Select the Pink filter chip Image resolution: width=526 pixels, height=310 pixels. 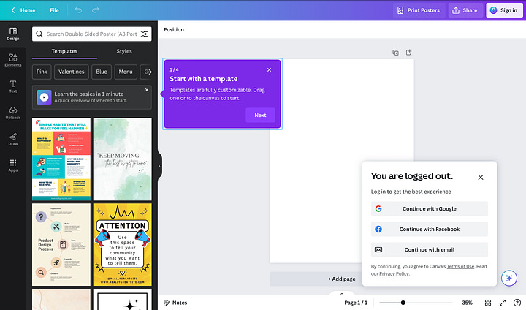(42, 72)
